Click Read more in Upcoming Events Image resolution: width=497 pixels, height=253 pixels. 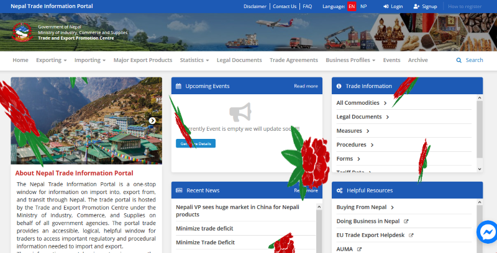306,86
